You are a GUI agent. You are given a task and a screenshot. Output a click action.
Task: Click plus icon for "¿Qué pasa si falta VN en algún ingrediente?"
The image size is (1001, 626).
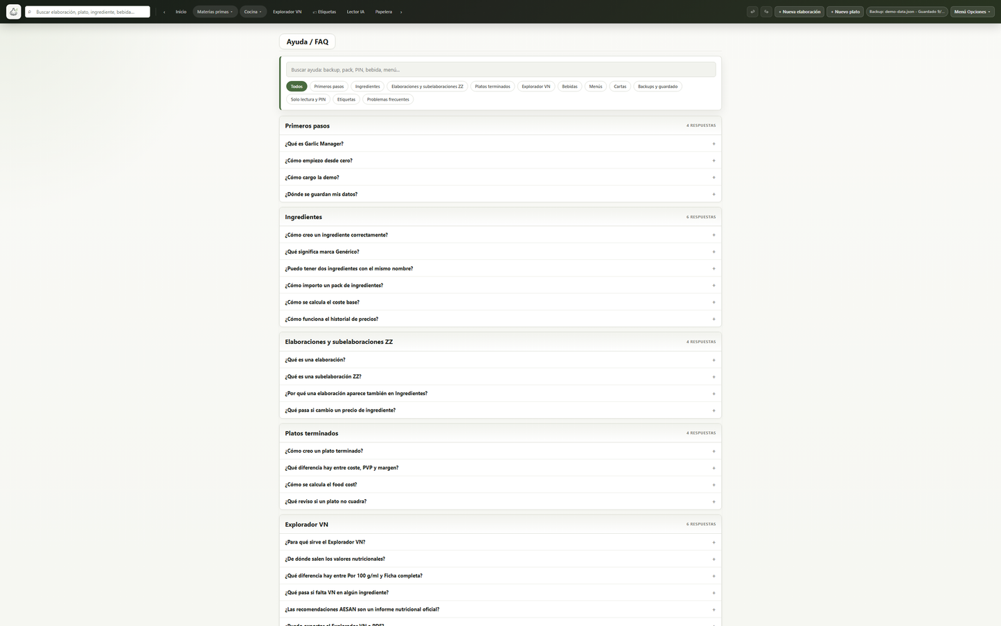(714, 593)
